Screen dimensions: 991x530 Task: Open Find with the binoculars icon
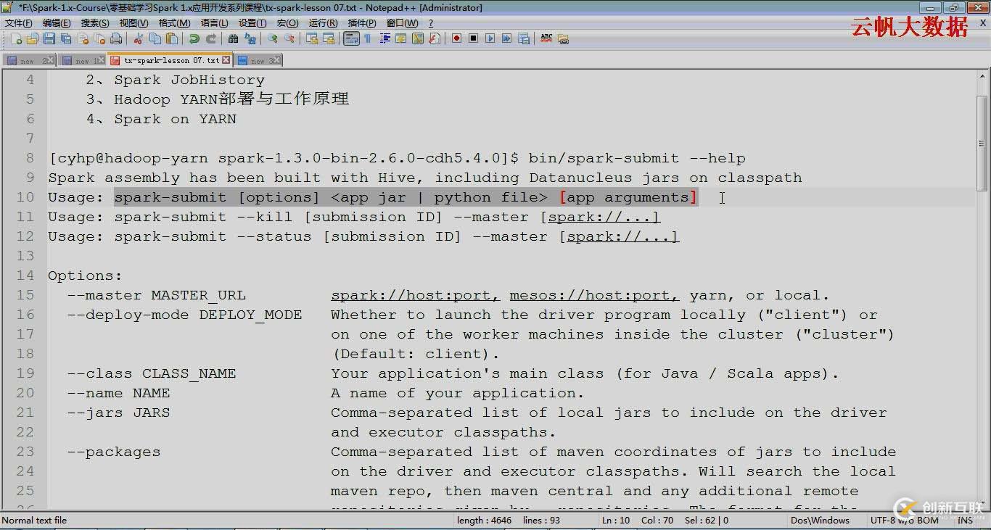[x=233, y=38]
